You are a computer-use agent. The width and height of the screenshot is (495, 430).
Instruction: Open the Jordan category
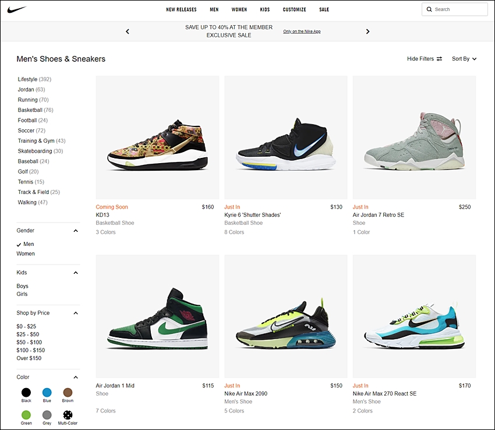point(31,89)
